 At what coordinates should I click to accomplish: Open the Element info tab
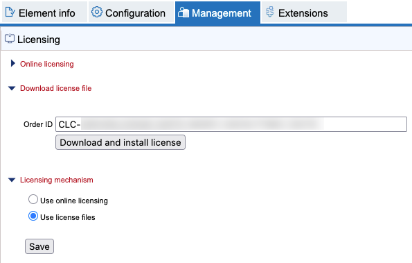click(44, 12)
